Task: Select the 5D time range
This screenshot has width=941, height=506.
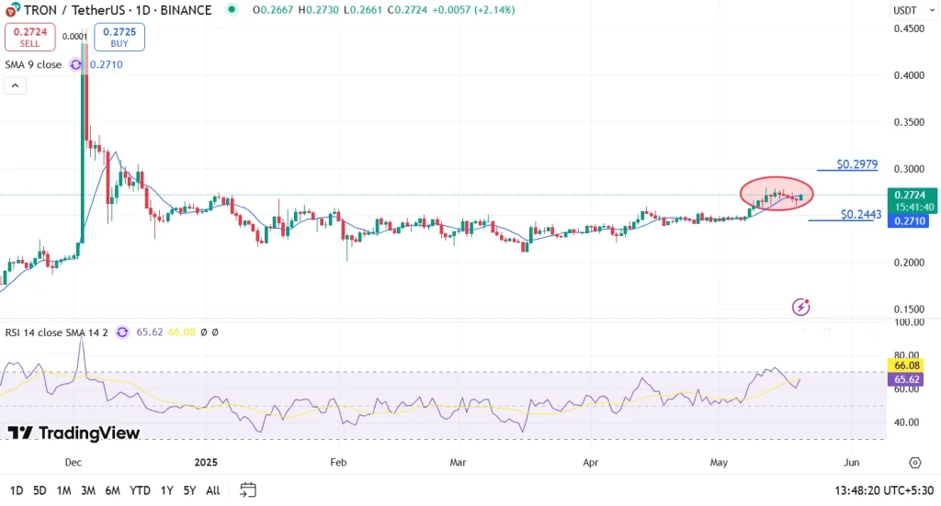Action: tap(40, 490)
